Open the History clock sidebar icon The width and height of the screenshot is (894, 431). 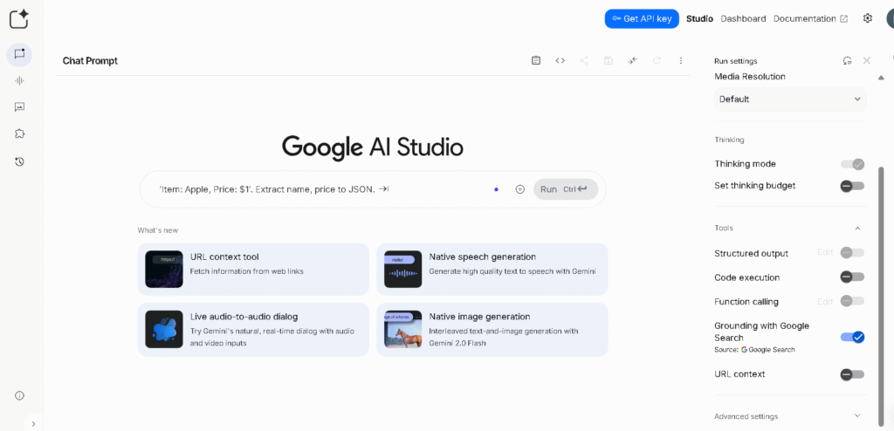tap(19, 162)
